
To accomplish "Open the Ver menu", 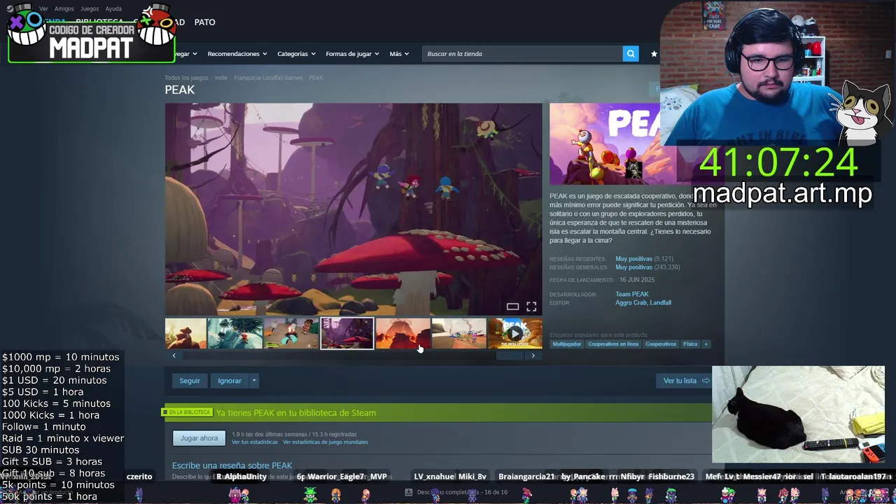I will tap(43, 9).
